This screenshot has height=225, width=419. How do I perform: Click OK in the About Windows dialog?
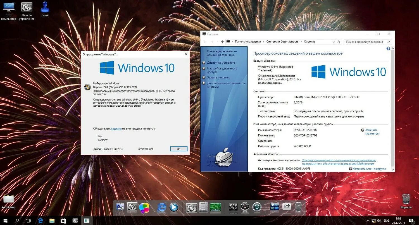tap(179, 149)
